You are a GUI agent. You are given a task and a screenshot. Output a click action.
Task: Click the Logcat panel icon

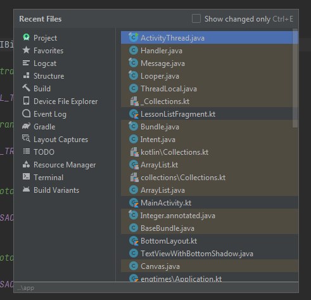[26, 63]
